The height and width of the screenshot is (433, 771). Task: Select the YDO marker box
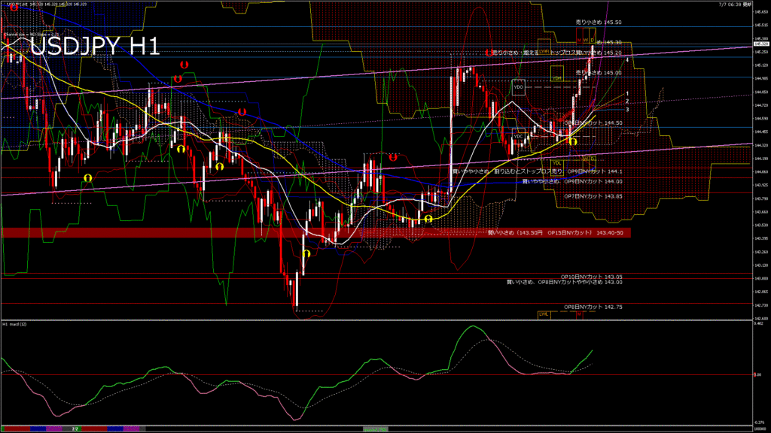click(x=518, y=87)
